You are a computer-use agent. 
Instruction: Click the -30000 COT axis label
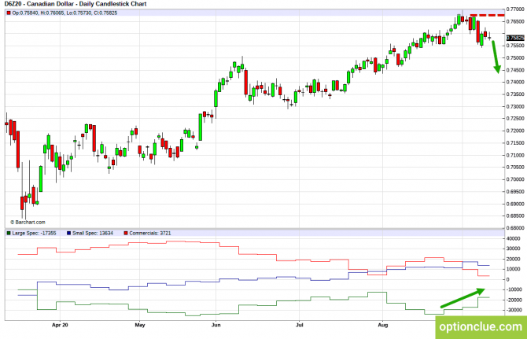click(513, 310)
